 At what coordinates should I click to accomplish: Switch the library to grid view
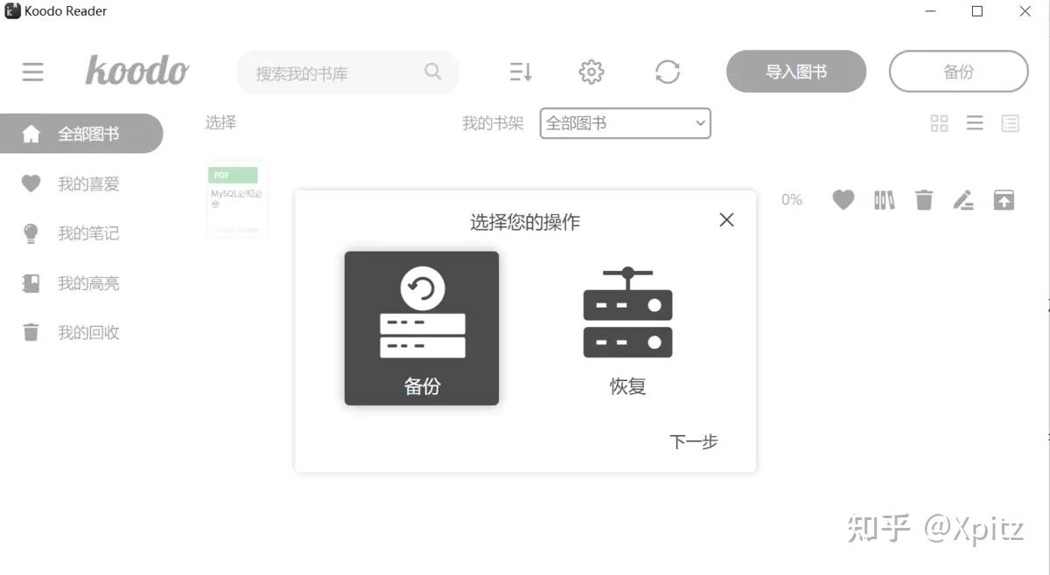click(939, 123)
